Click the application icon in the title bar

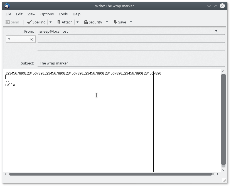coord(7,6)
